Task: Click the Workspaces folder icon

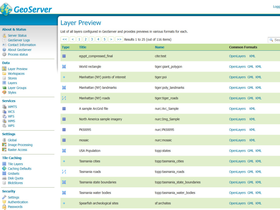Action: 4,73
